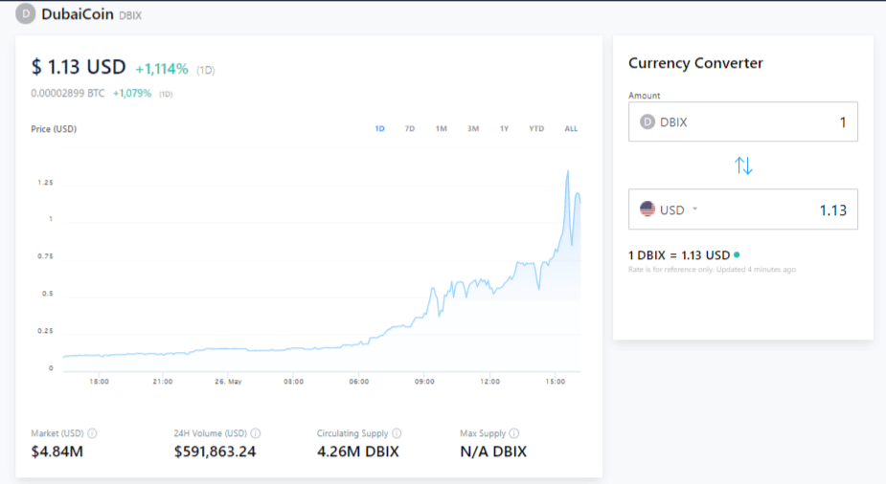Click the Amount label above DBIX field

tap(645, 96)
